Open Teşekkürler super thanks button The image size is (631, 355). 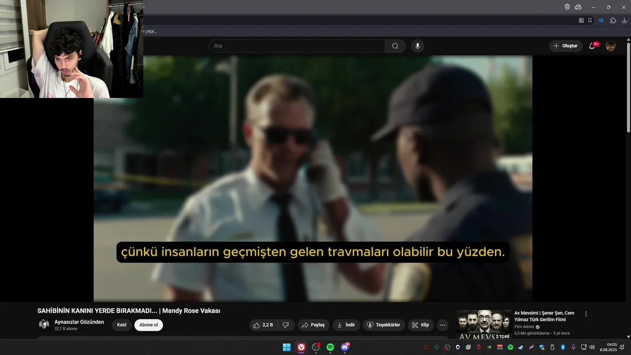pyautogui.click(x=384, y=325)
